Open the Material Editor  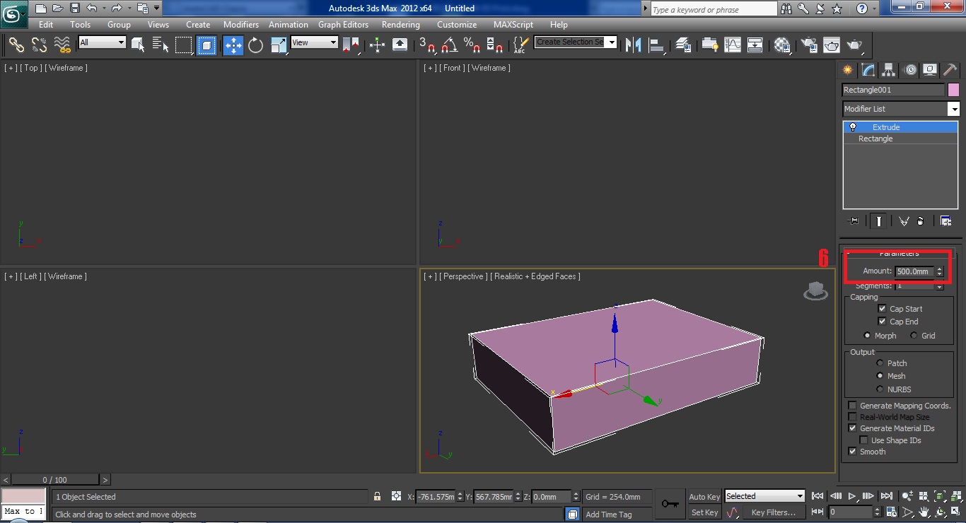pos(781,45)
